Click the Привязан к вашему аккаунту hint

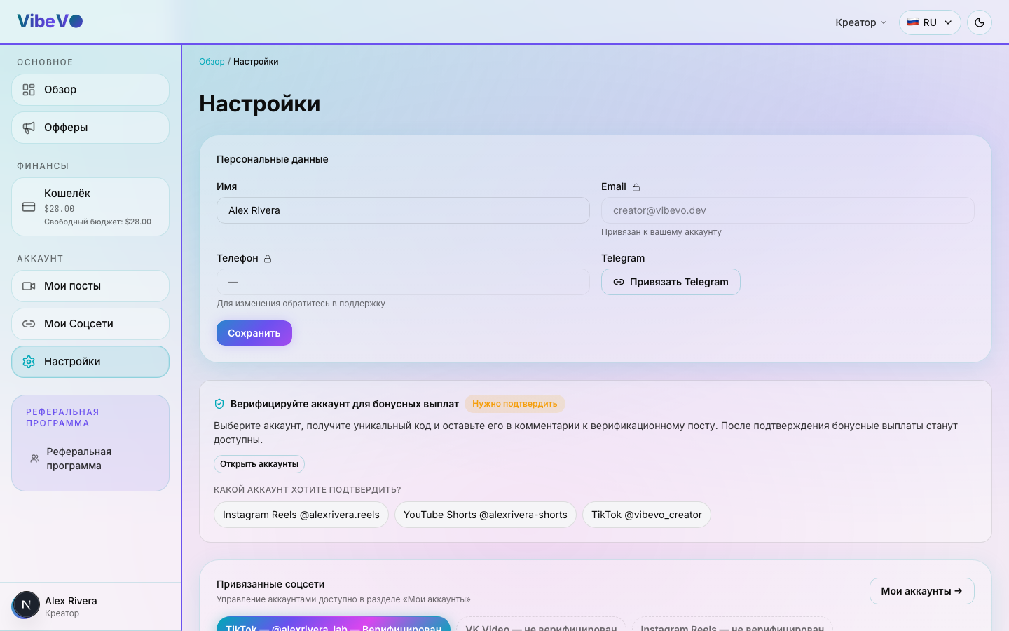click(x=661, y=232)
